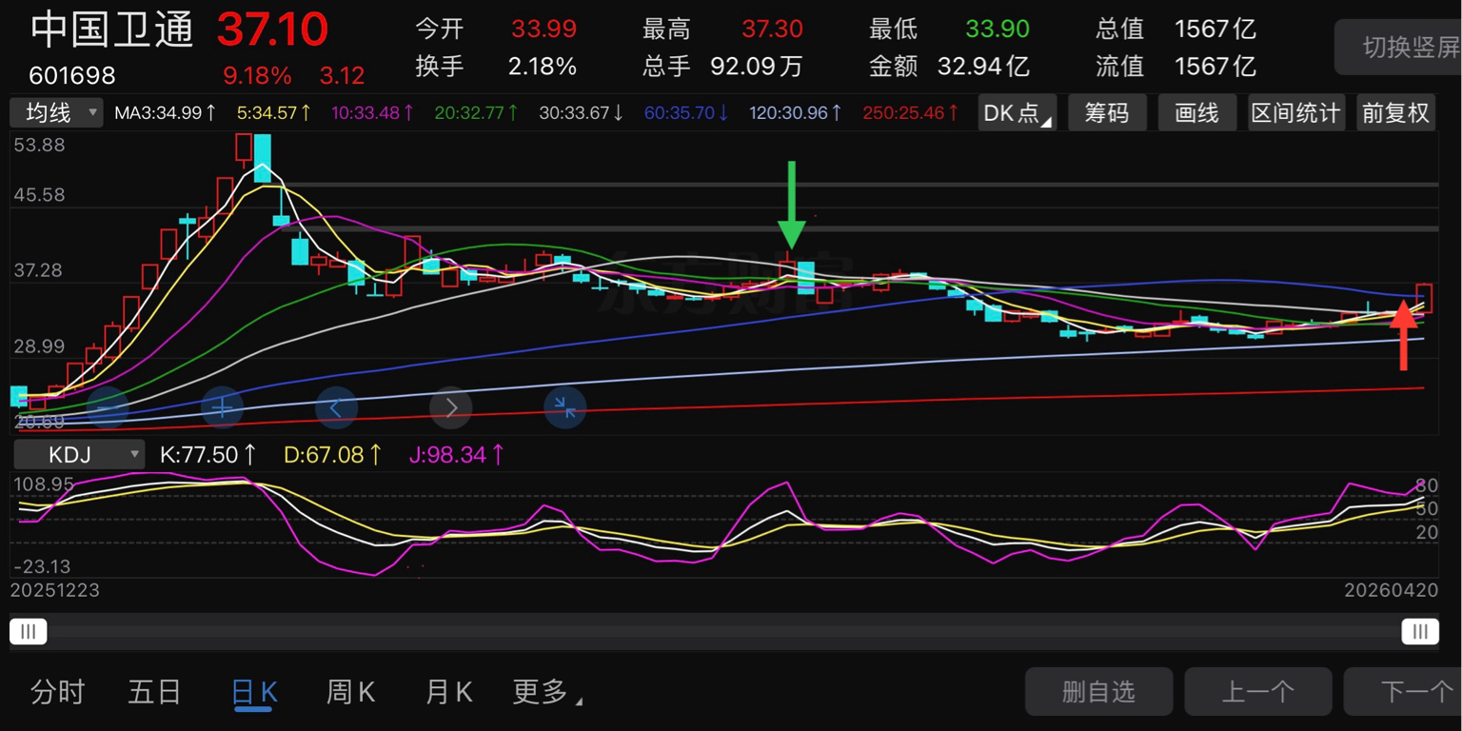1462x731 pixels.
Task: Open the 前复权 adjustment selector
Action: [x=1395, y=113]
